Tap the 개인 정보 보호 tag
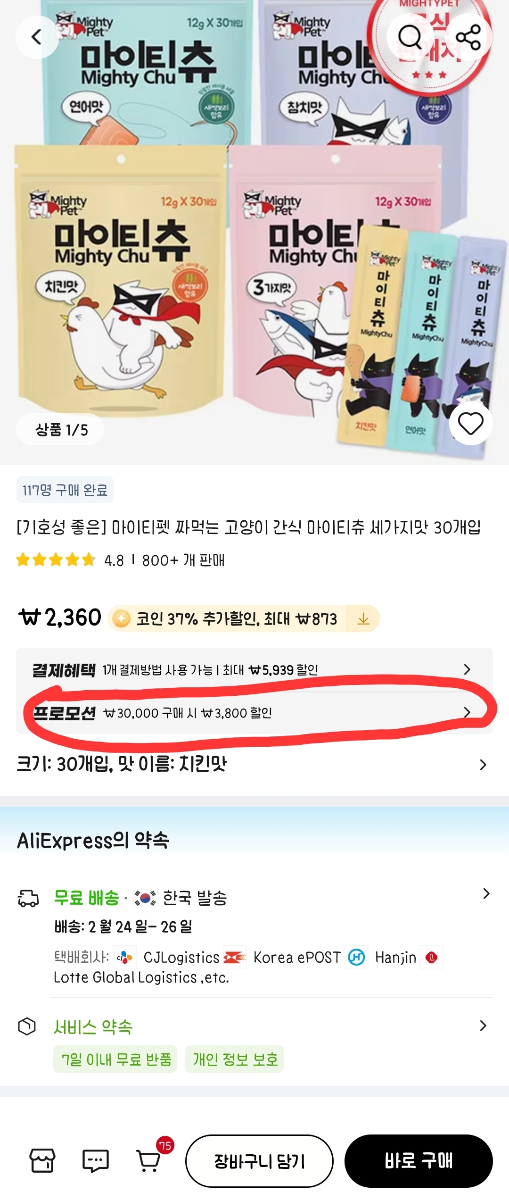The height and width of the screenshot is (1201, 509). click(235, 1059)
